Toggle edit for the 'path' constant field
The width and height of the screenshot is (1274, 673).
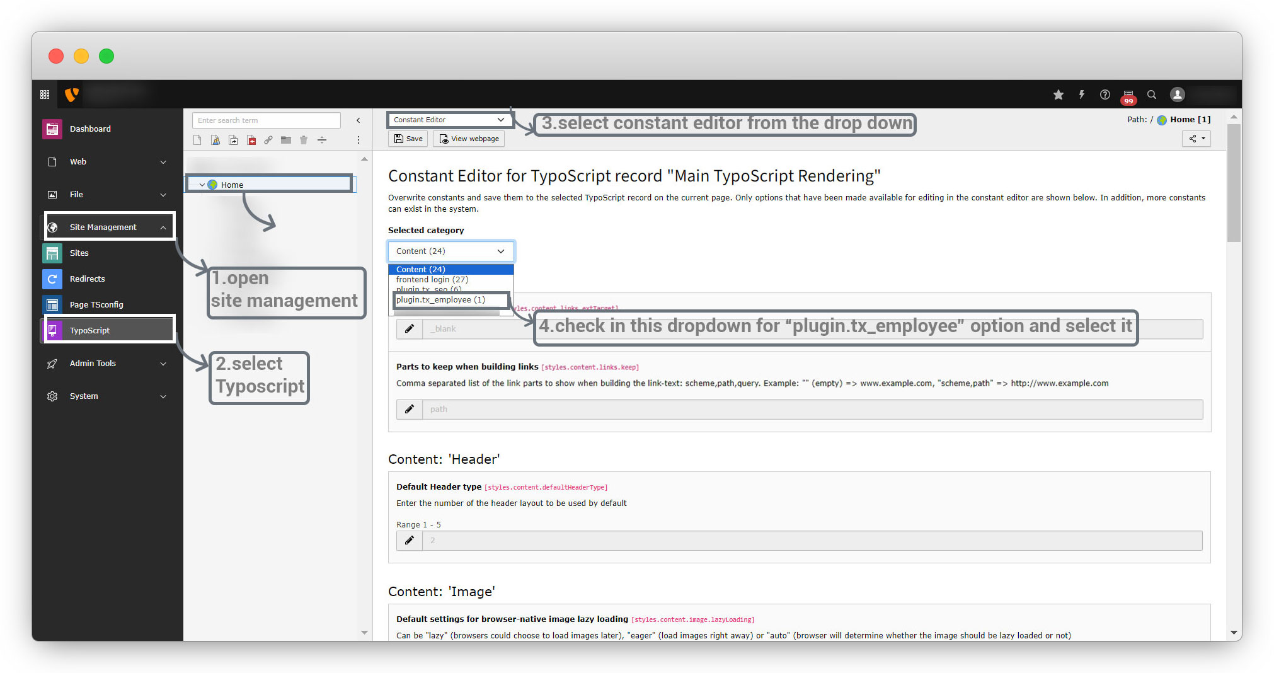pyautogui.click(x=410, y=410)
